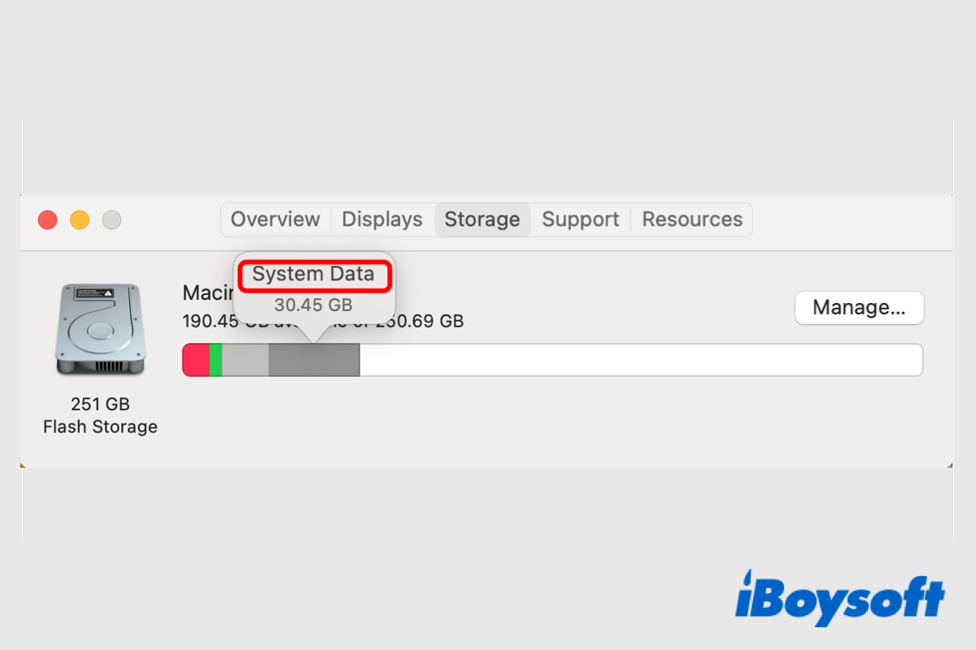976x650 pixels.
Task: Click the flash storage drive icon
Action: pos(100,330)
